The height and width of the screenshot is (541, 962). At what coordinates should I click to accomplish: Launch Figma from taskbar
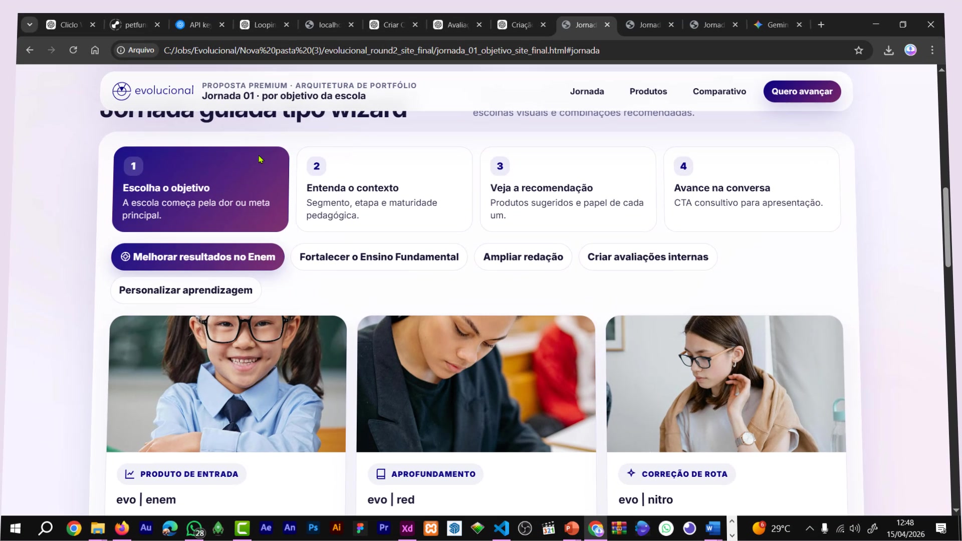coord(360,528)
